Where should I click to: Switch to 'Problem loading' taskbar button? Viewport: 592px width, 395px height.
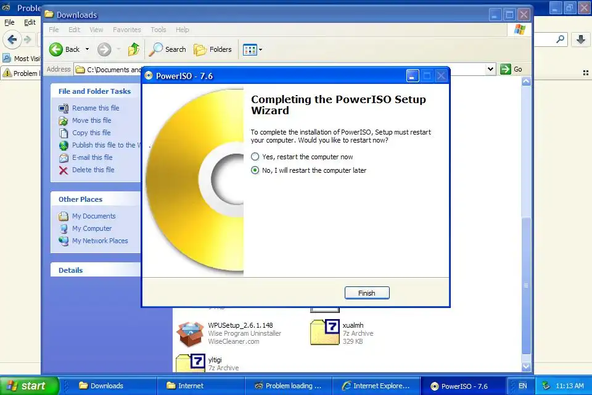coord(289,386)
